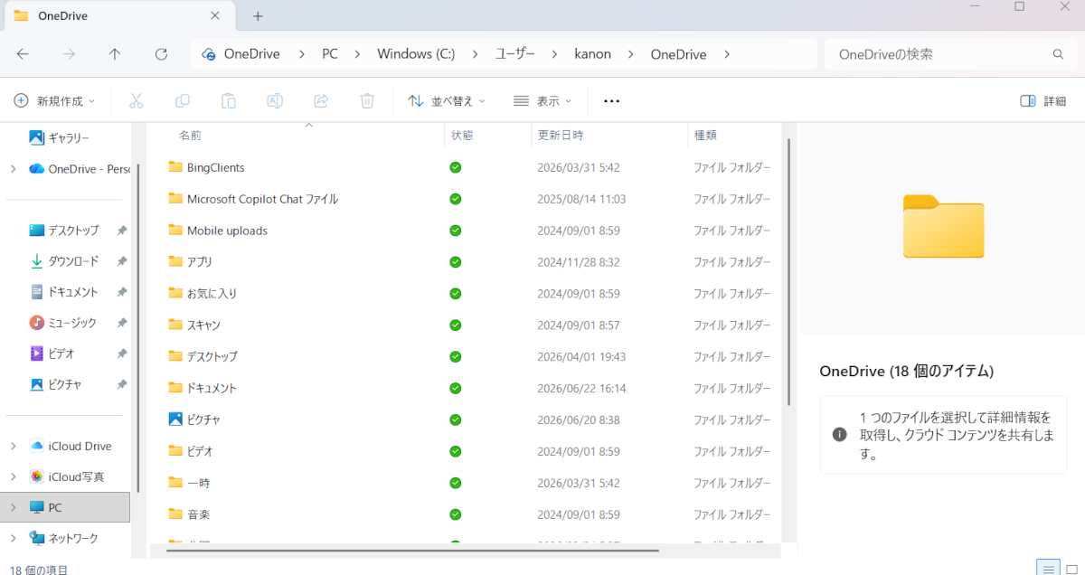Image resolution: width=1085 pixels, height=575 pixels.
Task: Click the large folder preview thumbnail
Action: point(943,226)
